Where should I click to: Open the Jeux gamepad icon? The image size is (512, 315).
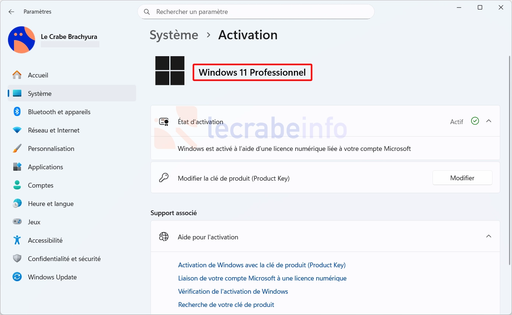click(x=17, y=222)
